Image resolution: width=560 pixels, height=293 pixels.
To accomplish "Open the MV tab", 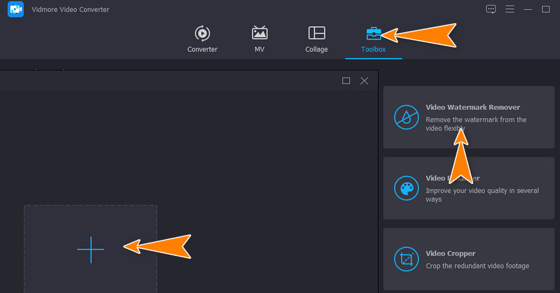I will click(260, 40).
